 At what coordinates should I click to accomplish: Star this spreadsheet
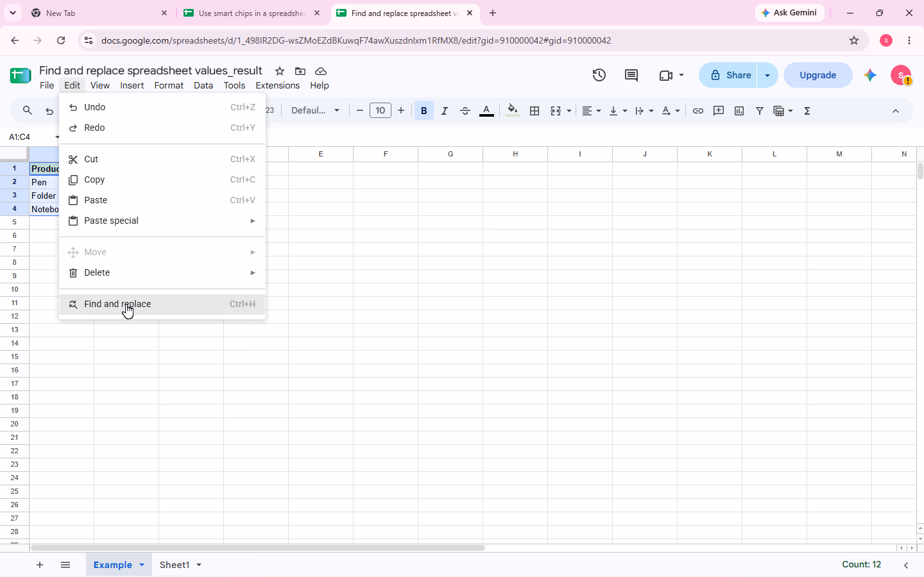[x=280, y=71]
